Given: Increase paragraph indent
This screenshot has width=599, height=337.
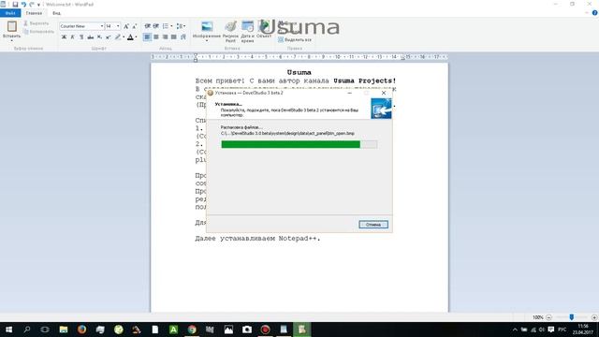Looking at the screenshot, I should 156,26.
